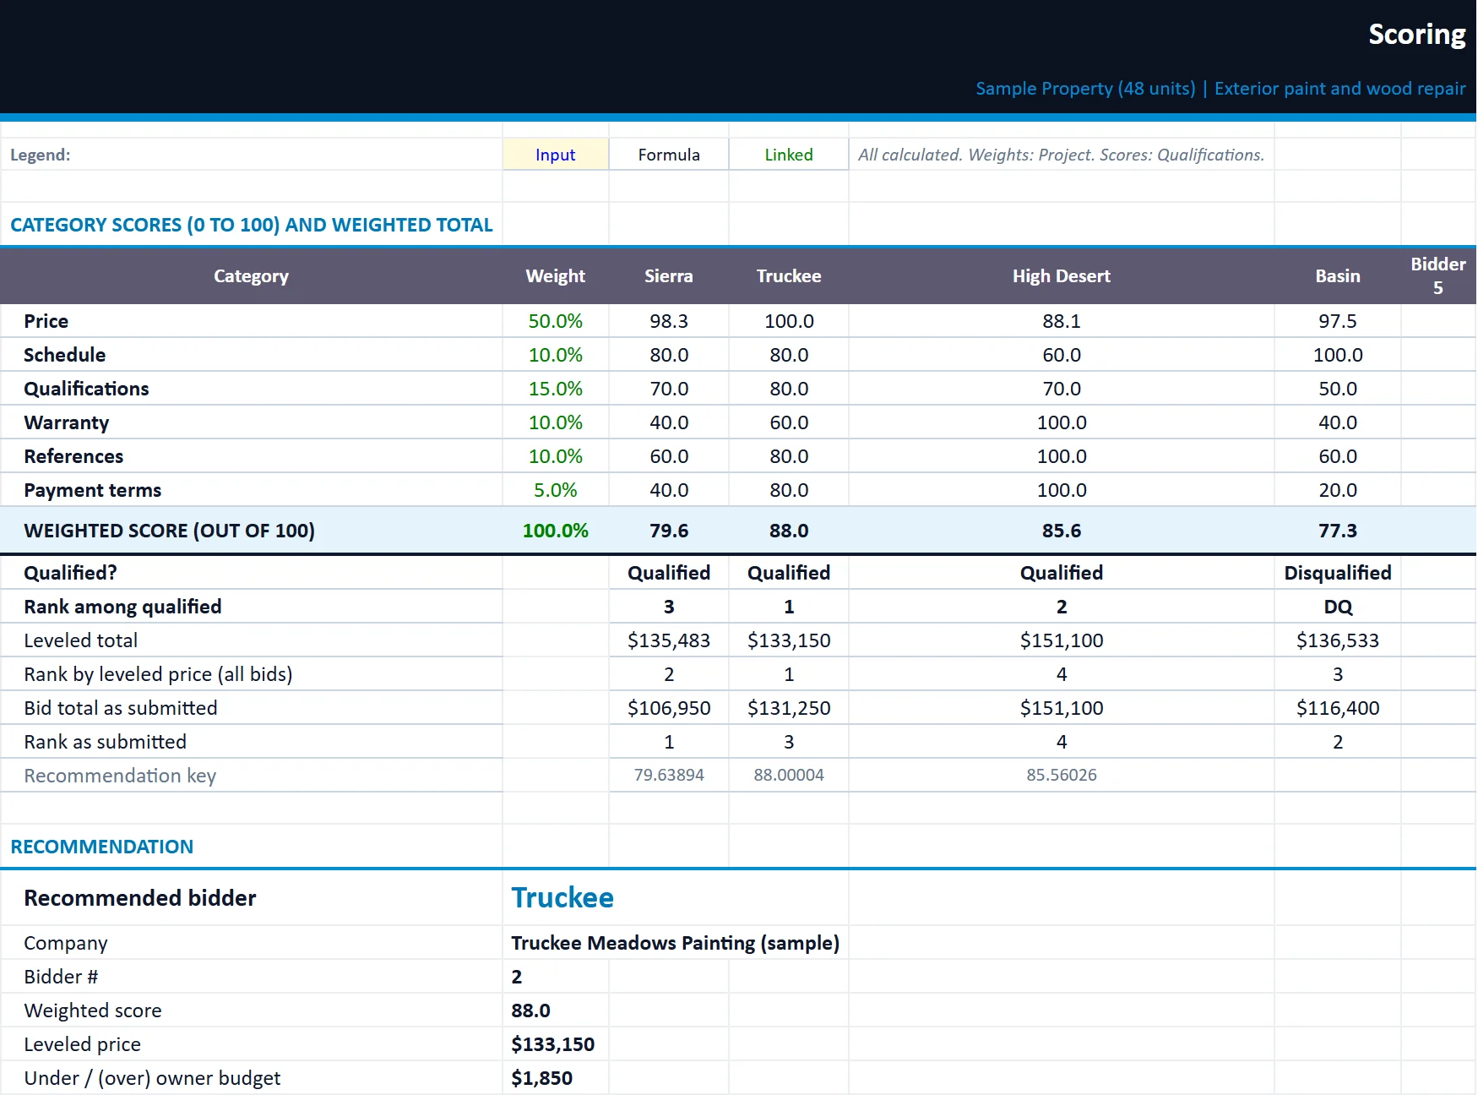The height and width of the screenshot is (1095, 1478).
Task: Click Truckee Meadows Painting (sample) company cell
Action: (675, 943)
